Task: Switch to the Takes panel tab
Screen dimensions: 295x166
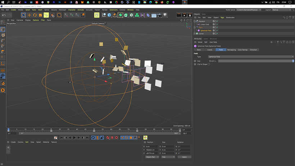Action: point(204,14)
